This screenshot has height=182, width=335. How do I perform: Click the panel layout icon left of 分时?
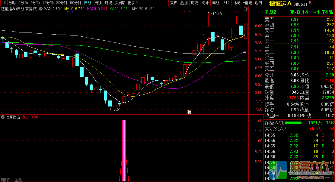tap(3, 3)
